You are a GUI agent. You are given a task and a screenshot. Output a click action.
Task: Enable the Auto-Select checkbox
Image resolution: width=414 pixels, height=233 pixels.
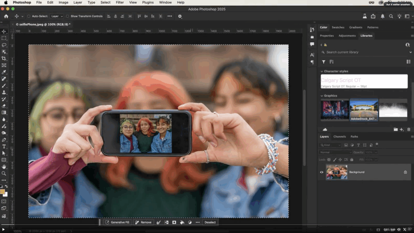tap(29, 16)
